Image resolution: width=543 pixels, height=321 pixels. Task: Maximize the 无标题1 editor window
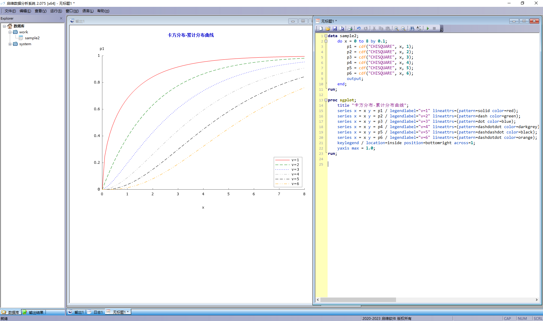pos(524,21)
